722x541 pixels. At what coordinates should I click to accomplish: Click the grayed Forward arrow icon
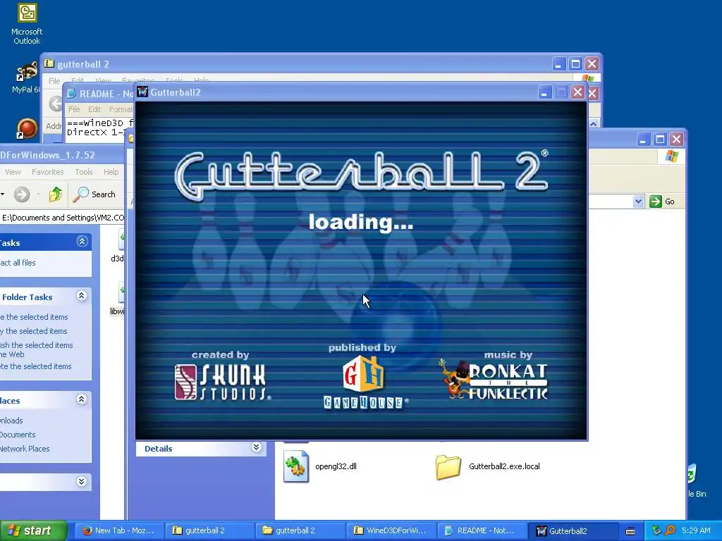[x=22, y=194]
